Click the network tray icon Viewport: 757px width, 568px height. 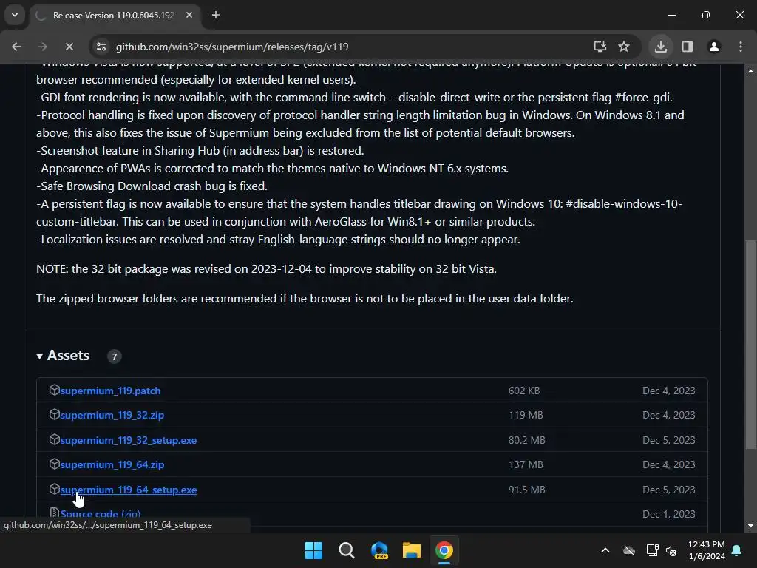652,550
